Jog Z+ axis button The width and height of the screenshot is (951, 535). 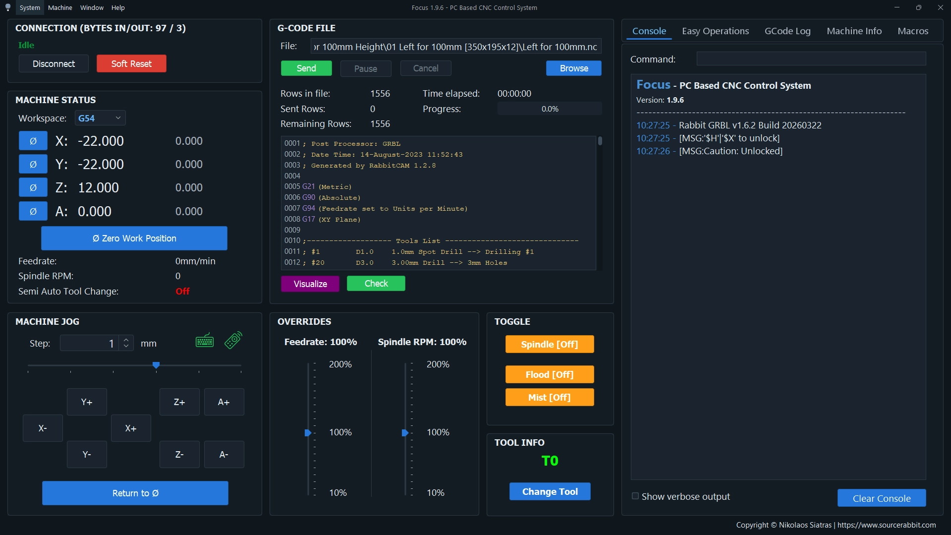(x=179, y=402)
